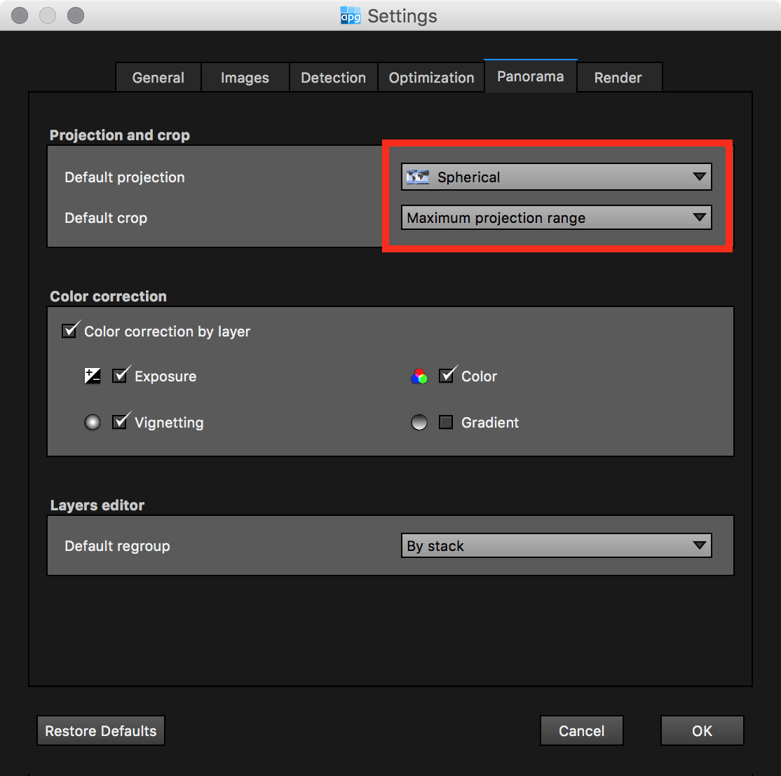The width and height of the screenshot is (781, 776).
Task: Switch to the General tab
Action: (158, 78)
